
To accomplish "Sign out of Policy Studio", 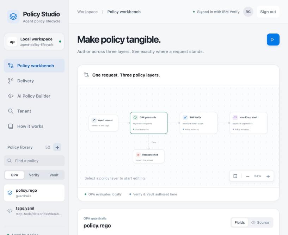I will tap(268, 12).
